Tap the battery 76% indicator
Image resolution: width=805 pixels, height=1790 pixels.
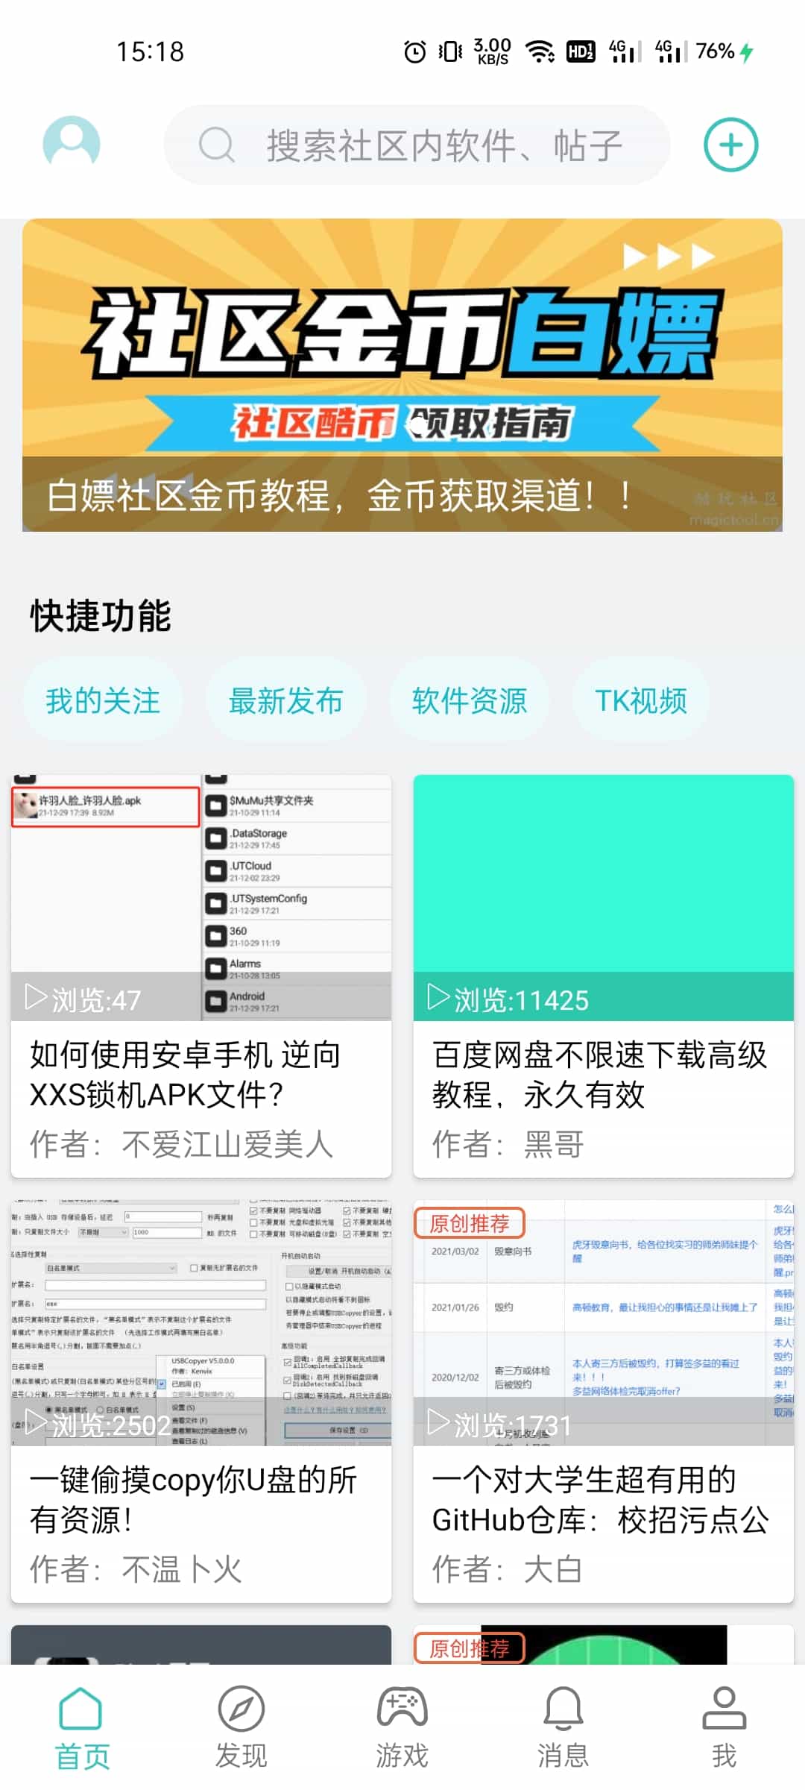tap(725, 51)
